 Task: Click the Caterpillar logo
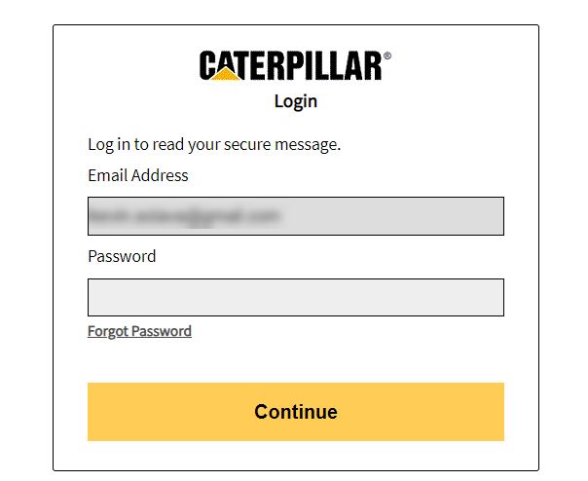(x=290, y=65)
